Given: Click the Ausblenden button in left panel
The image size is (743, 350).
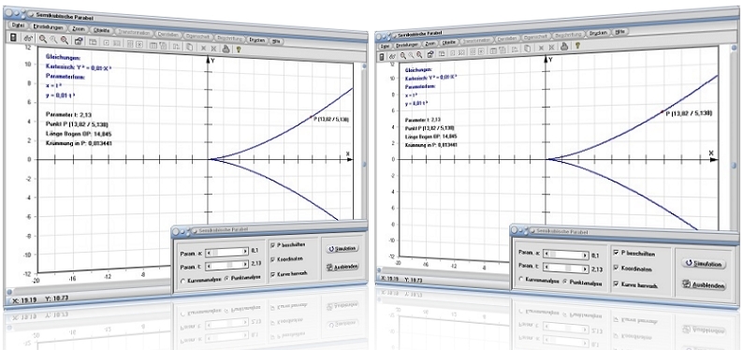Looking at the screenshot, I should [342, 267].
